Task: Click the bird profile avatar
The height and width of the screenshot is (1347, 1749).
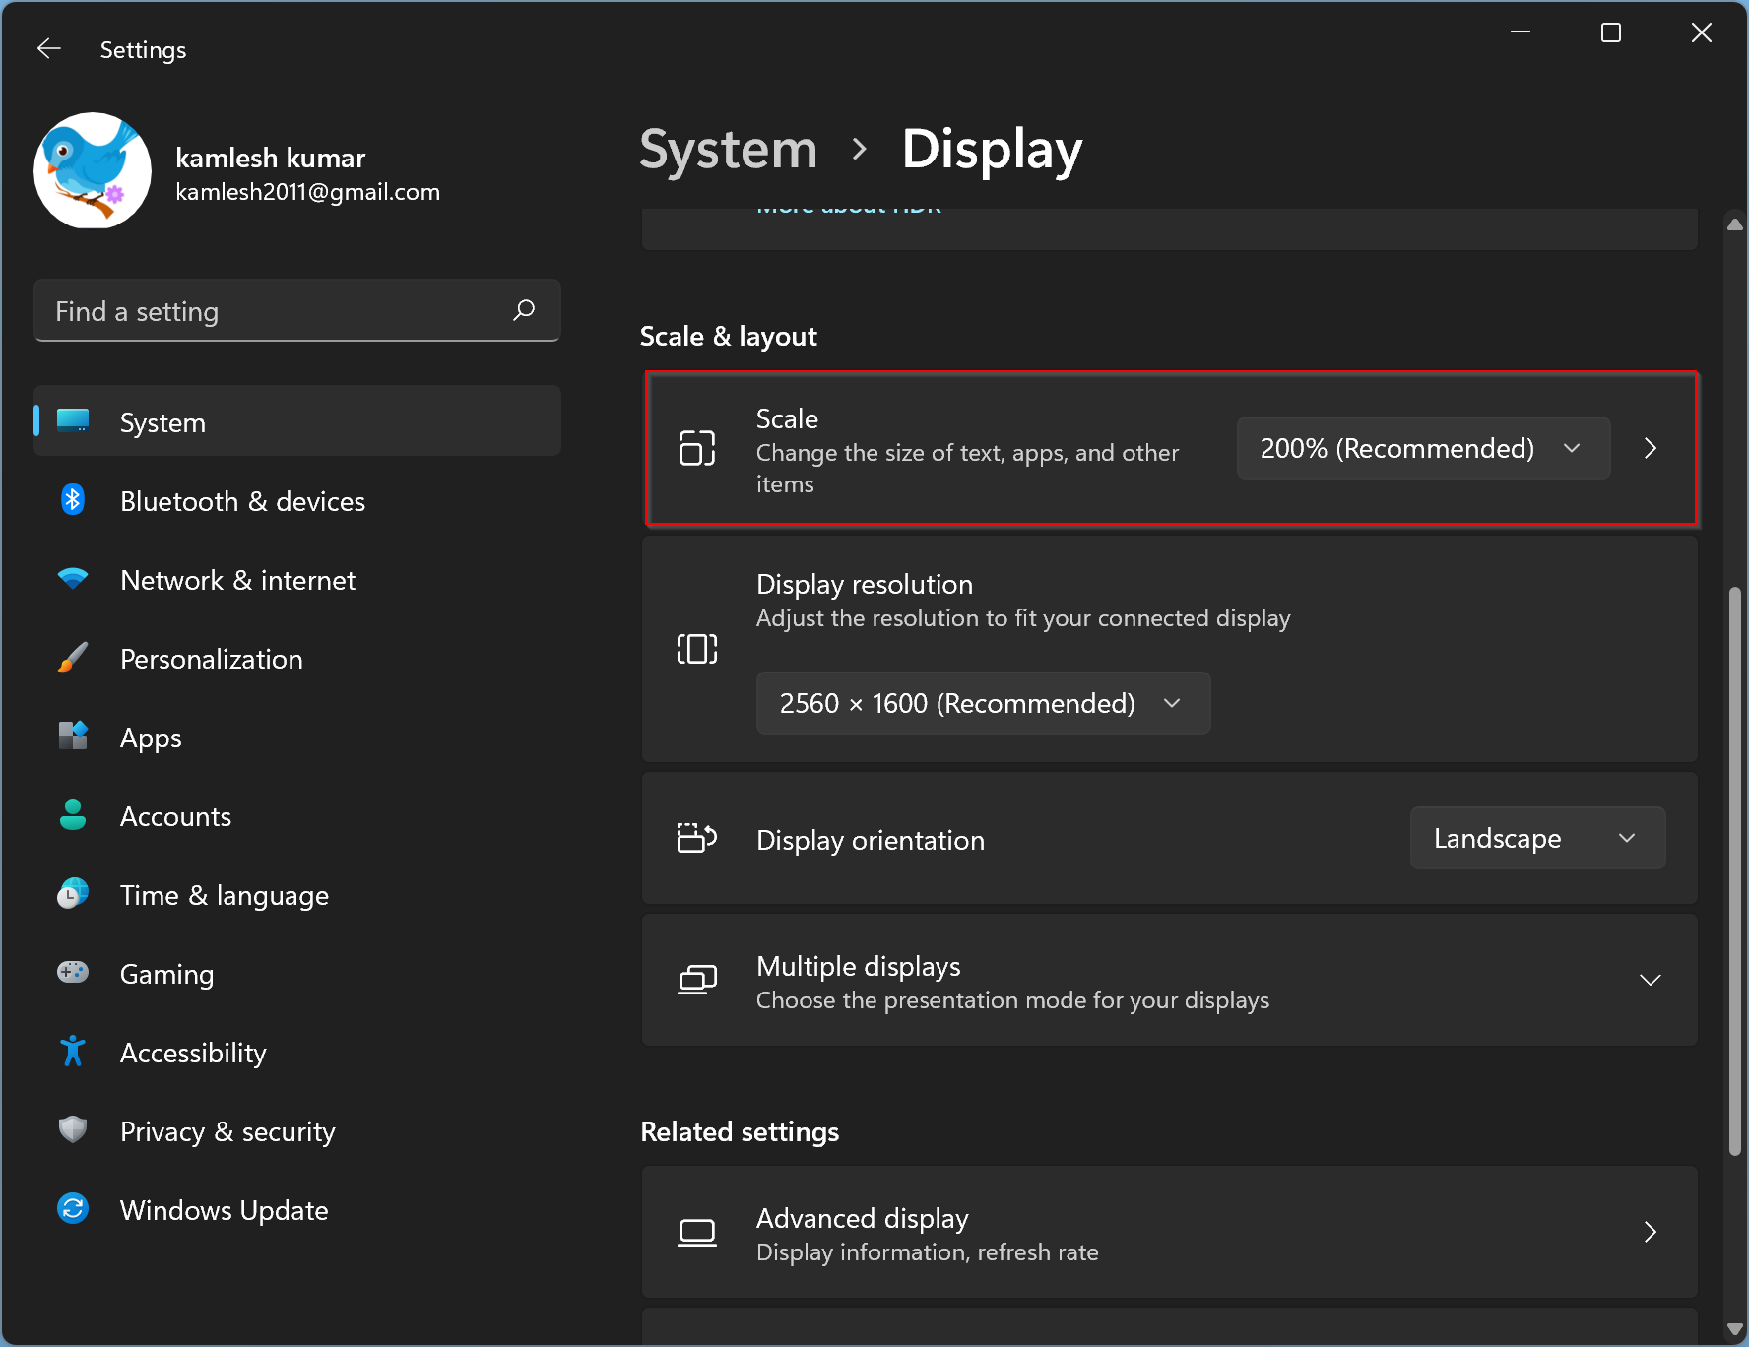Action: coord(93,170)
